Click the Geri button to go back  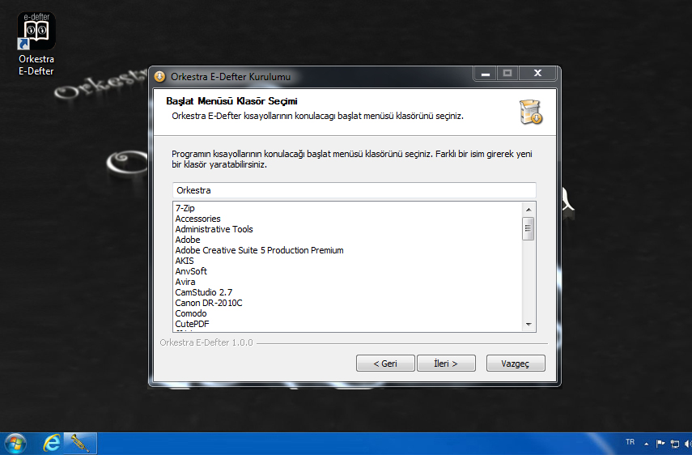click(385, 364)
